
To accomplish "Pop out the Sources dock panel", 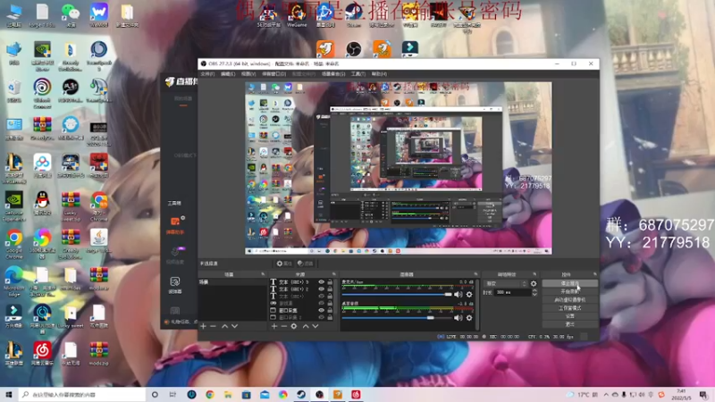I will (334, 274).
